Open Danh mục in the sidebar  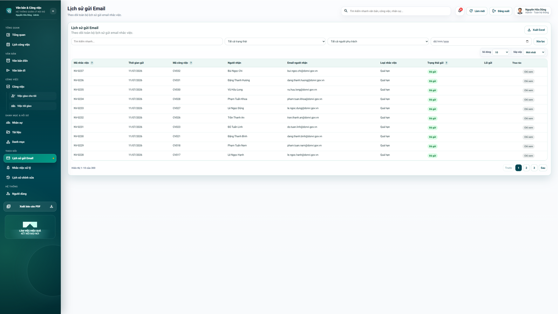coord(30,142)
